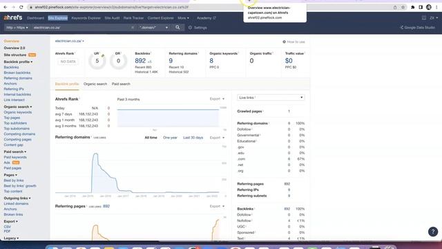
Task: Collapse the Outgoing links sidebar section
Action: [x=17, y=199]
